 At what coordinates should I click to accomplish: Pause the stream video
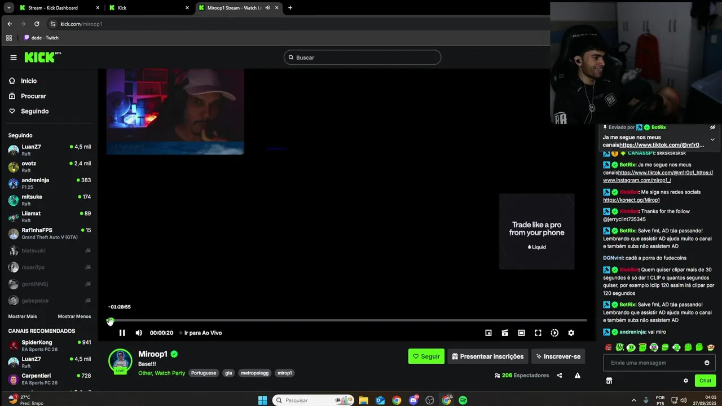click(122, 333)
